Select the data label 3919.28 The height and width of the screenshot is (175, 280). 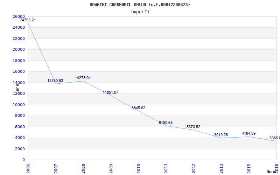[x=221, y=135]
